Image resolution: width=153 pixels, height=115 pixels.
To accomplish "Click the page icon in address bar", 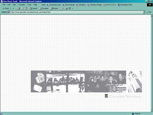I will [x=10, y=12].
